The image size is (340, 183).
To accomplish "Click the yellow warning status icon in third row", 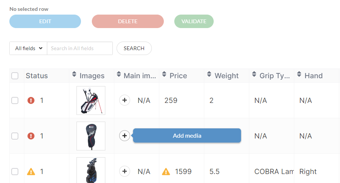I will (x=31, y=171).
